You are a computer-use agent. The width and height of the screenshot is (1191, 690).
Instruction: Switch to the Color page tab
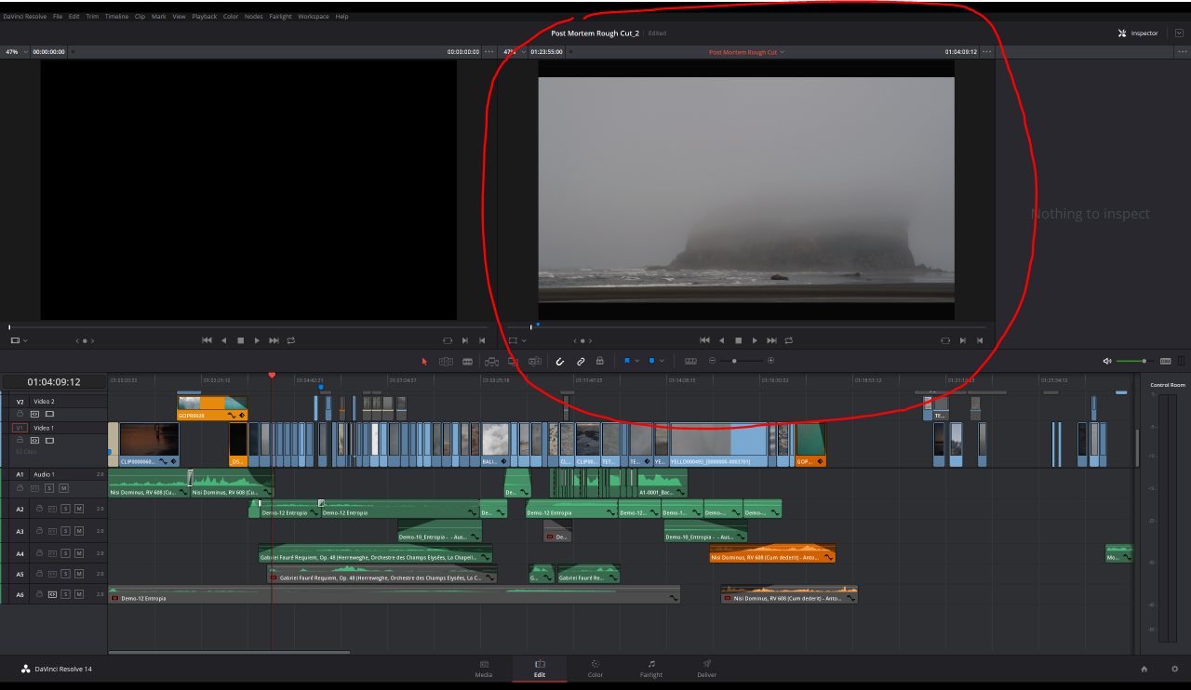click(595, 668)
